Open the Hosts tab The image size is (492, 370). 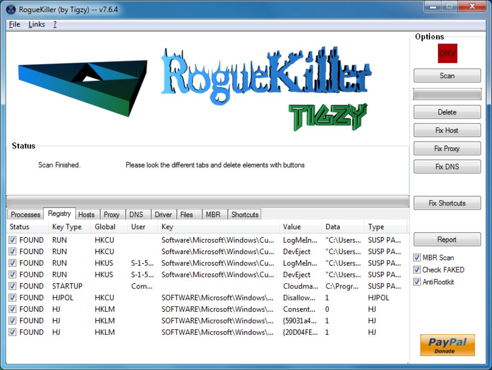(x=87, y=214)
